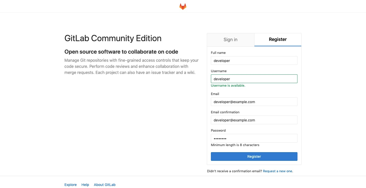Select the Register tab

click(x=278, y=39)
